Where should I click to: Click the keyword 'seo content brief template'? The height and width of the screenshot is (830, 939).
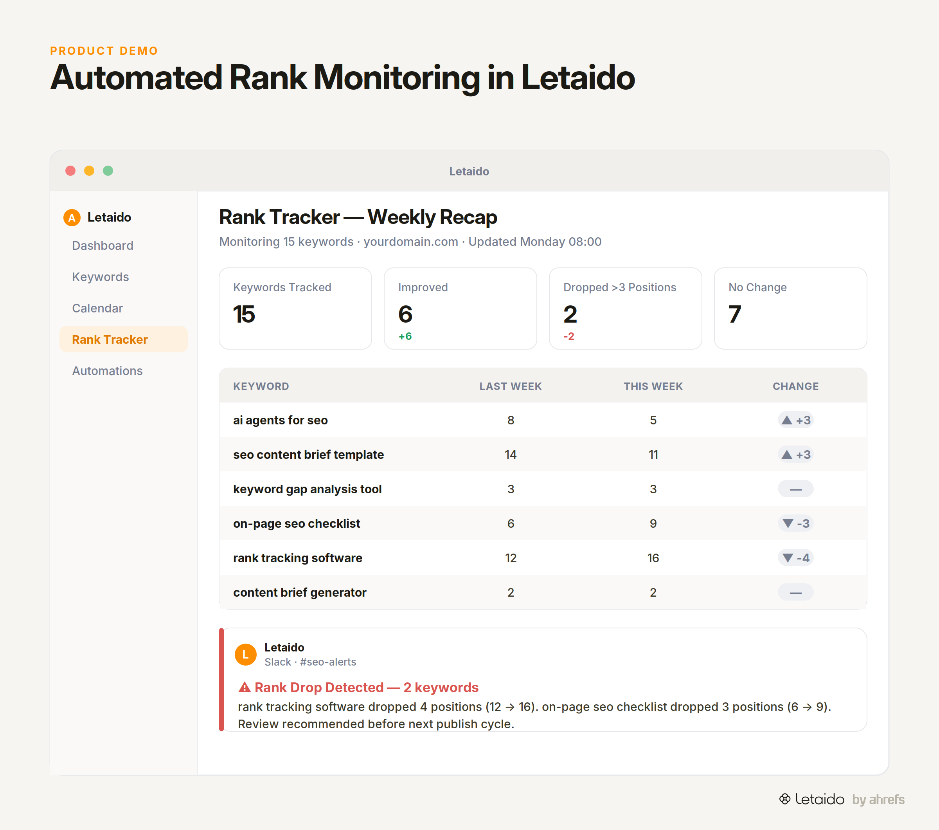click(308, 455)
